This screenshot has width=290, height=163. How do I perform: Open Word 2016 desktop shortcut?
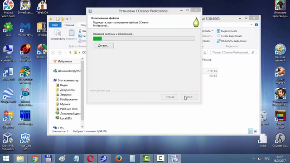click(8, 73)
